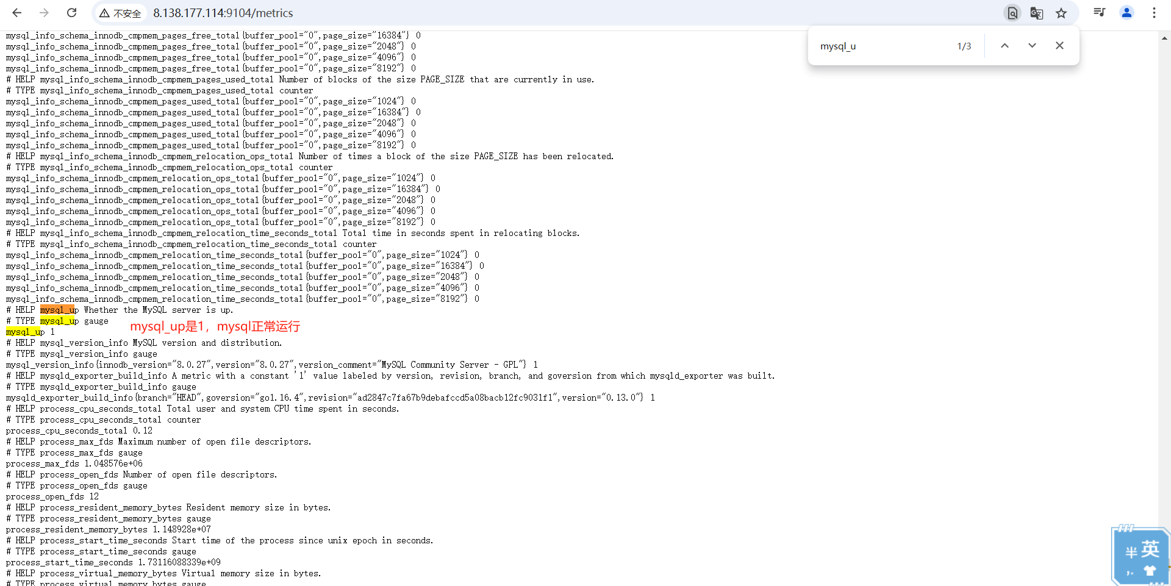Jump to the previous find result

1004,46
